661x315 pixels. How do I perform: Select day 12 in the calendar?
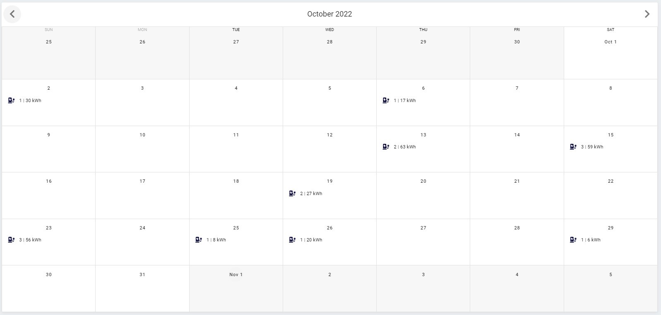click(329, 135)
